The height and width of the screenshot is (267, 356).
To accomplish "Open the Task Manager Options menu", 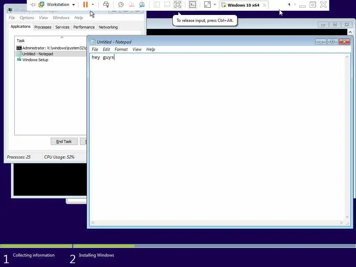I will point(27,18).
